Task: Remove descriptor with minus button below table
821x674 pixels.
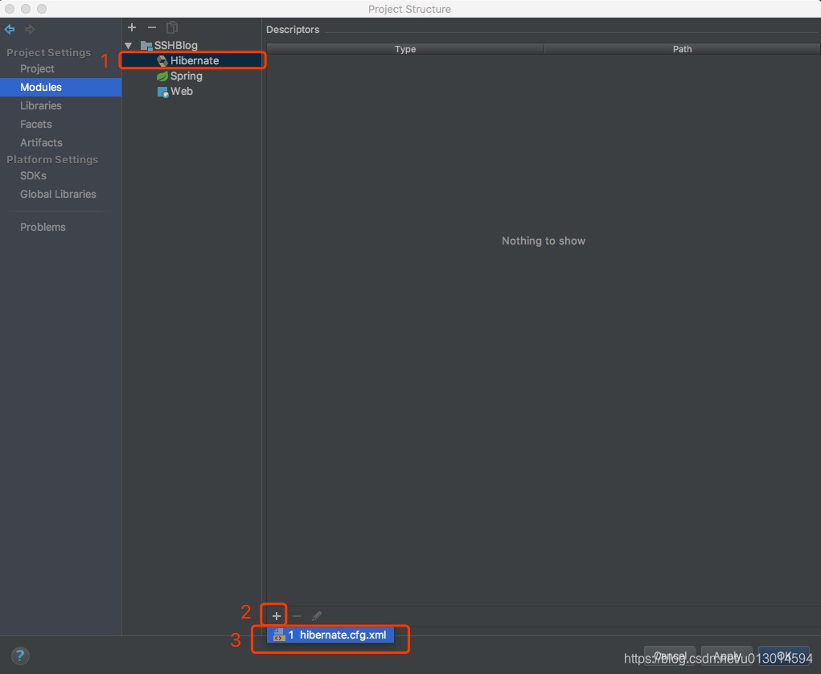Action: point(297,616)
